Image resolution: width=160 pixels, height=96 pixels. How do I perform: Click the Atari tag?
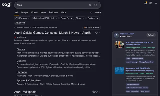tap(128, 59)
